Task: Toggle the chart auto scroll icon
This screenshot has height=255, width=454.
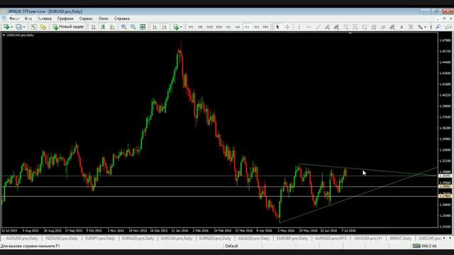Action: coord(155,27)
